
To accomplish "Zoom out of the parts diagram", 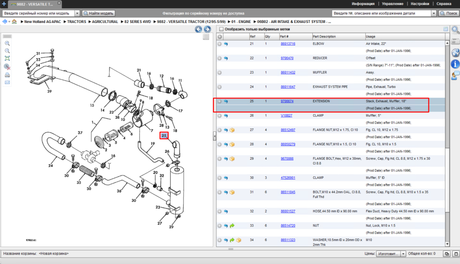I will [x=7, y=51].
